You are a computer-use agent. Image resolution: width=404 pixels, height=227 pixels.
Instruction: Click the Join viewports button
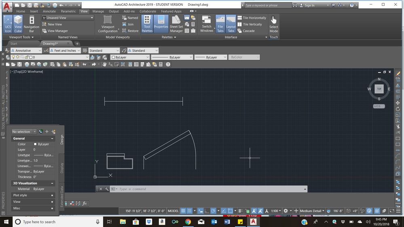click(128, 24)
